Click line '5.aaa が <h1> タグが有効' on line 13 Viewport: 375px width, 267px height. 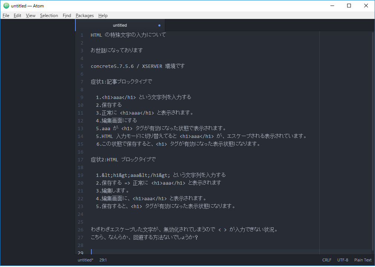click(x=161, y=128)
